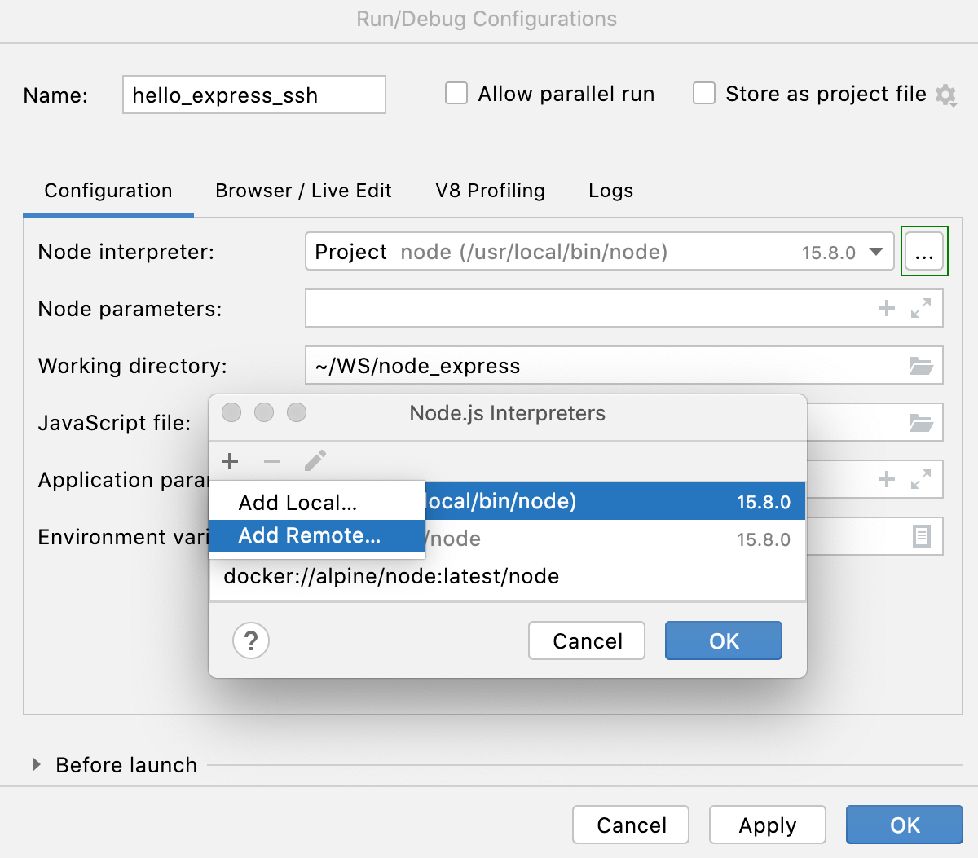Confirm interpreter selection with OK
This screenshot has width=978, height=858.
coord(723,640)
